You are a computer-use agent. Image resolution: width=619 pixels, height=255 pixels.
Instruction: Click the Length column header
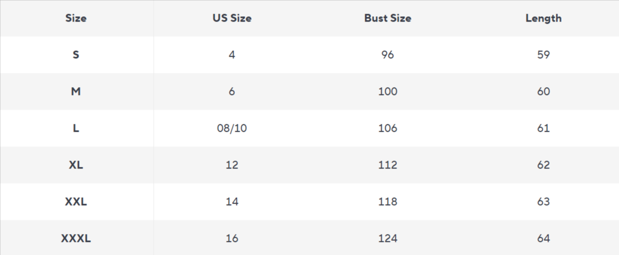click(543, 18)
